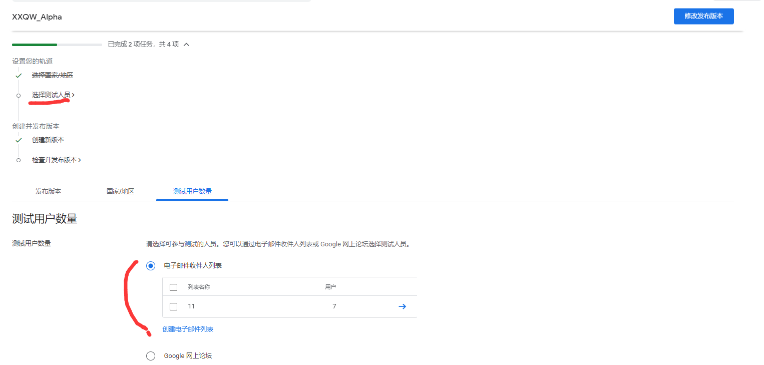Click the green task progress bar
This screenshot has width=764, height=365.
(x=34, y=44)
